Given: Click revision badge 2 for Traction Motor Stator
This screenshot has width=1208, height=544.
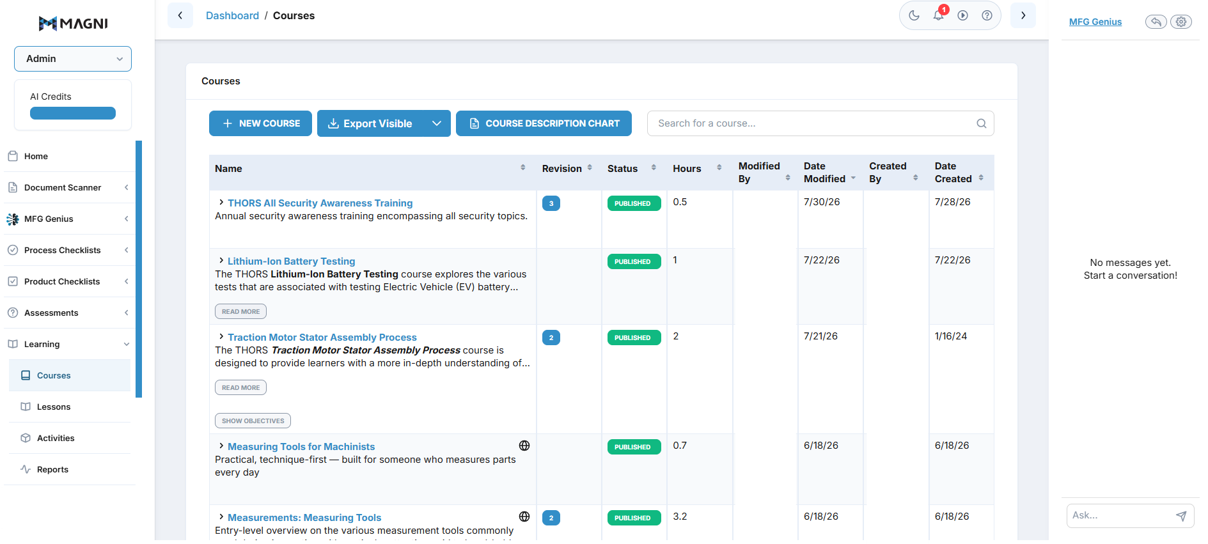Looking at the screenshot, I should (551, 338).
